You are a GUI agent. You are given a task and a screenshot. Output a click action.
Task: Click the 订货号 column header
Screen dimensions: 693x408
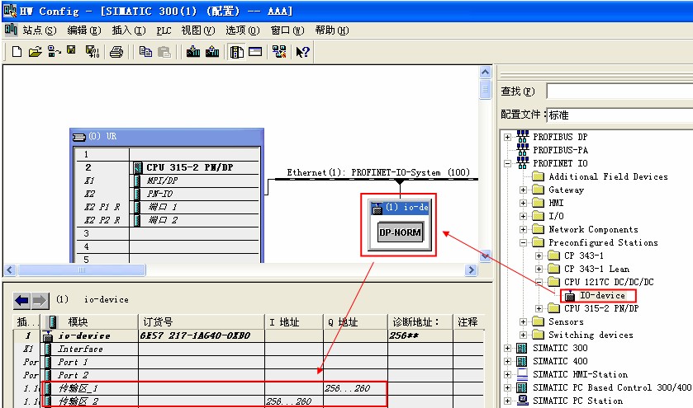coord(202,322)
